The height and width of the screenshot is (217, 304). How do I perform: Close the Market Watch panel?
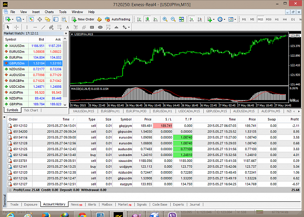[x=66, y=34]
